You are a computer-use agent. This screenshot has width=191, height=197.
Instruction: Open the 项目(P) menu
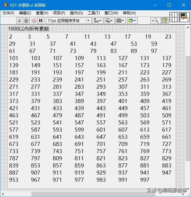(x=59, y=13)
